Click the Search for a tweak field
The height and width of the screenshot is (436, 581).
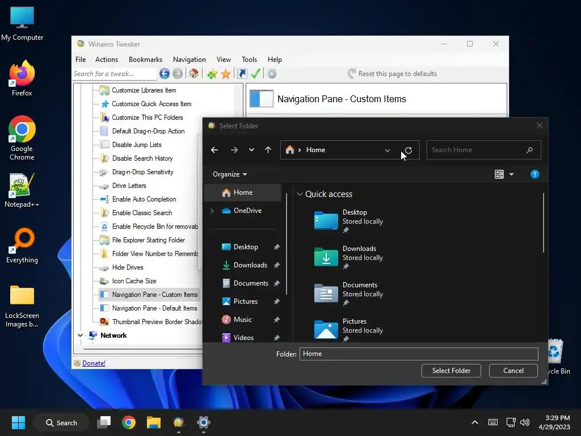point(115,74)
